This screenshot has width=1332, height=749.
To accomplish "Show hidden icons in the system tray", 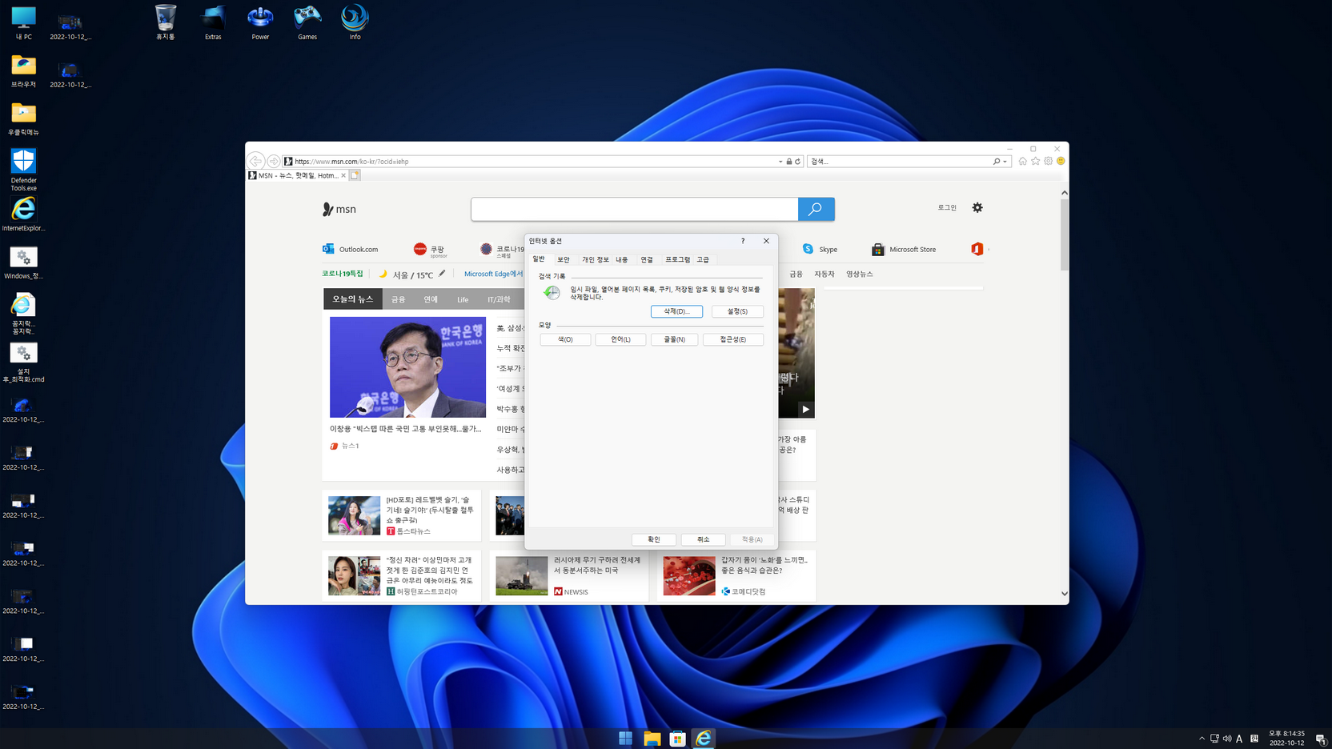I will click(1202, 739).
